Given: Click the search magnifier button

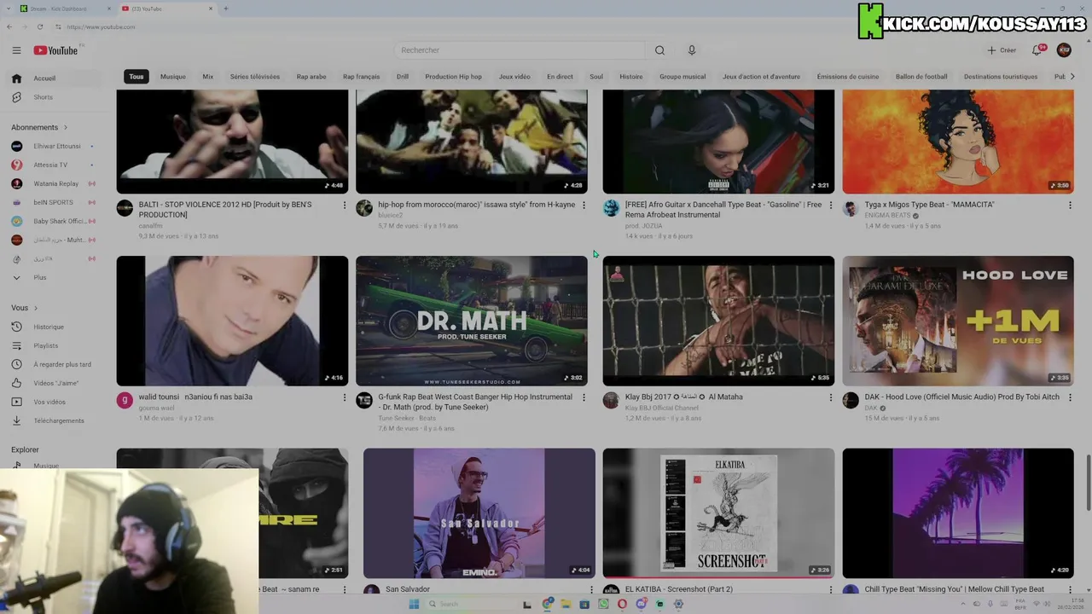Looking at the screenshot, I should point(659,50).
